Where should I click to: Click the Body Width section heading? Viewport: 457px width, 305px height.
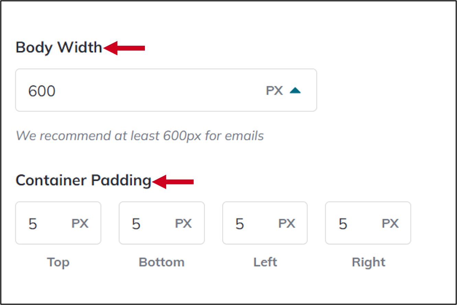pyautogui.click(x=59, y=47)
